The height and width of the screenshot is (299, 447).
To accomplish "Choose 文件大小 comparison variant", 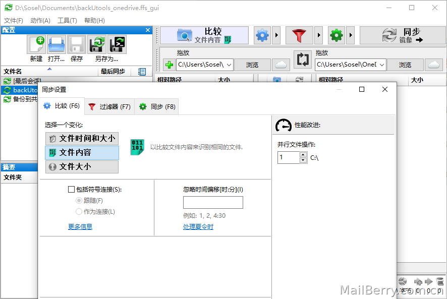I will pos(82,167).
